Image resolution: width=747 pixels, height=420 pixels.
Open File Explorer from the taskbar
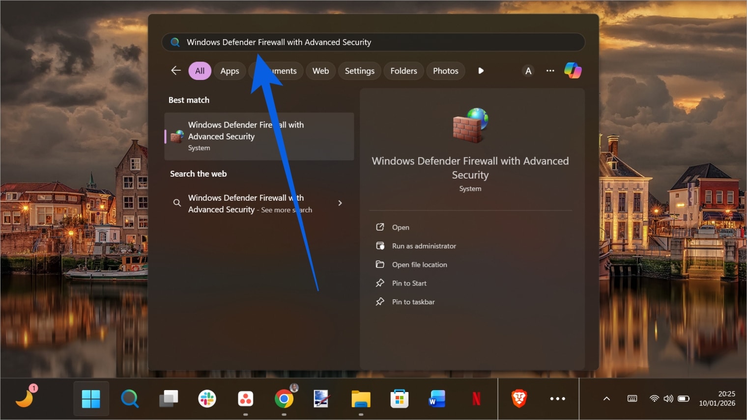[x=361, y=398]
